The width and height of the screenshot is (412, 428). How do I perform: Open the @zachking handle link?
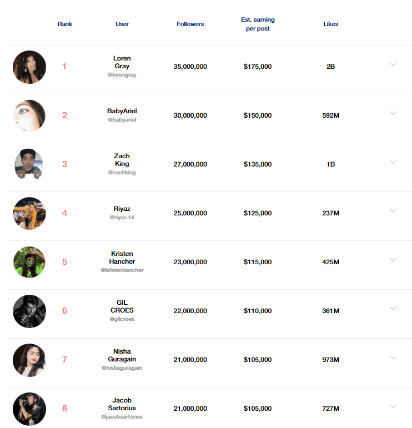pyautogui.click(x=122, y=173)
